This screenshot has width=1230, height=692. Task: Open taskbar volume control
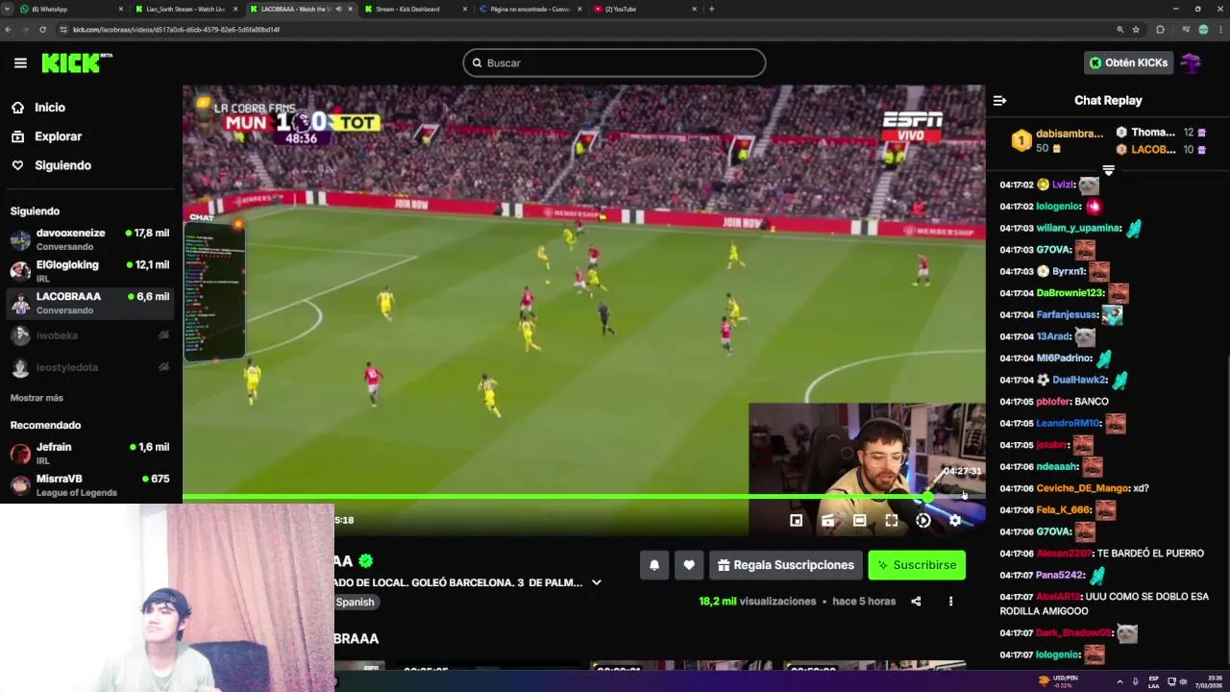tap(1183, 681)
